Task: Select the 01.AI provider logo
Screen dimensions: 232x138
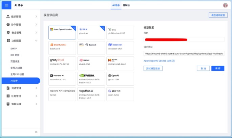Action: tap(112, 29)
